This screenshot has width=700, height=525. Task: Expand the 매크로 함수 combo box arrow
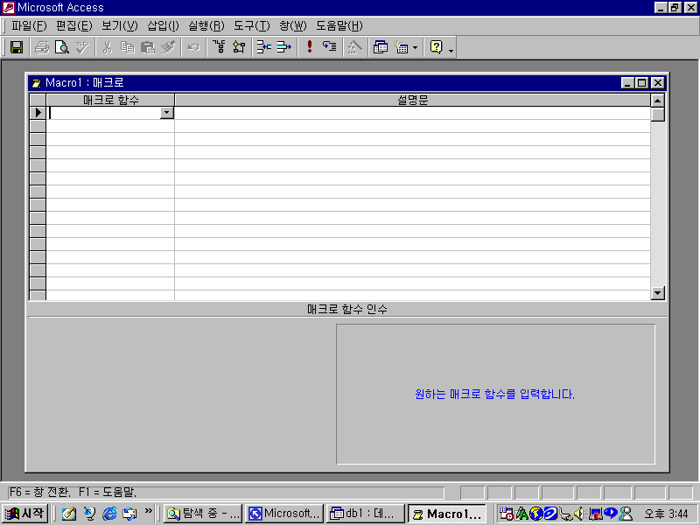pos(166,113)
